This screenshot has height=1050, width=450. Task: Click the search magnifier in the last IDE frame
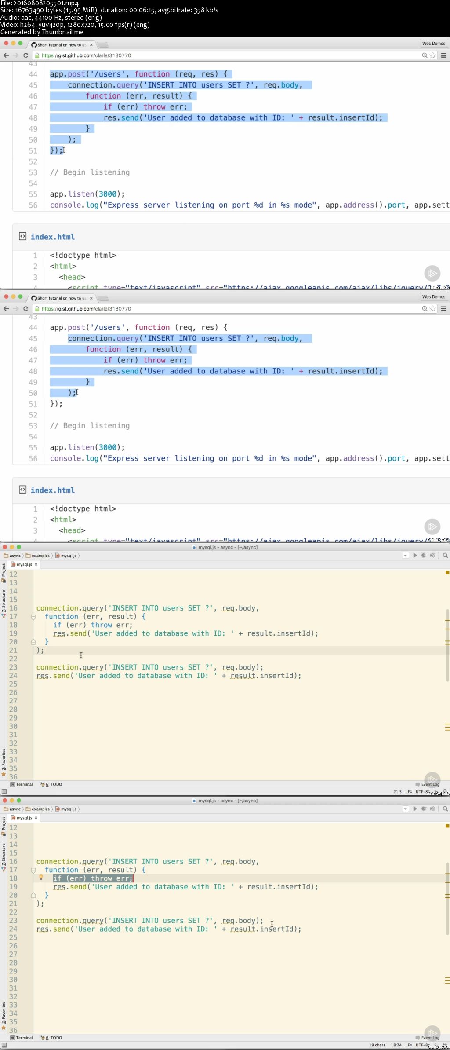[x=445, y=809]
